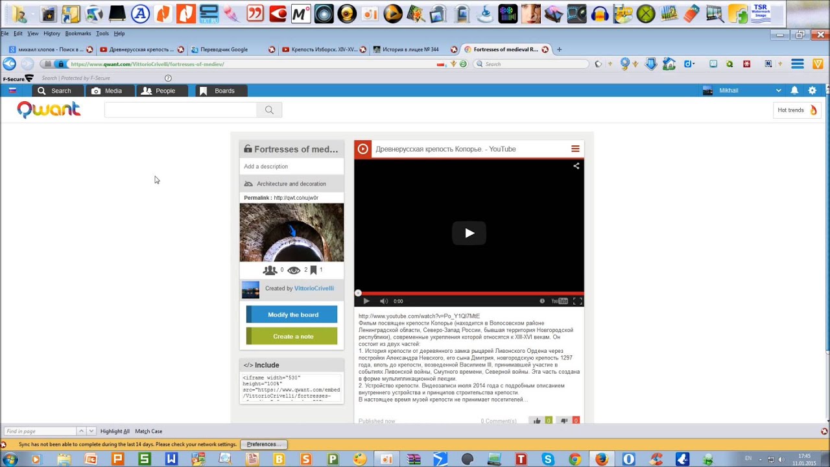The width and height of the screenshot is (830, 467).
Task: Click the Add a description field
Action: click(292, 167)
